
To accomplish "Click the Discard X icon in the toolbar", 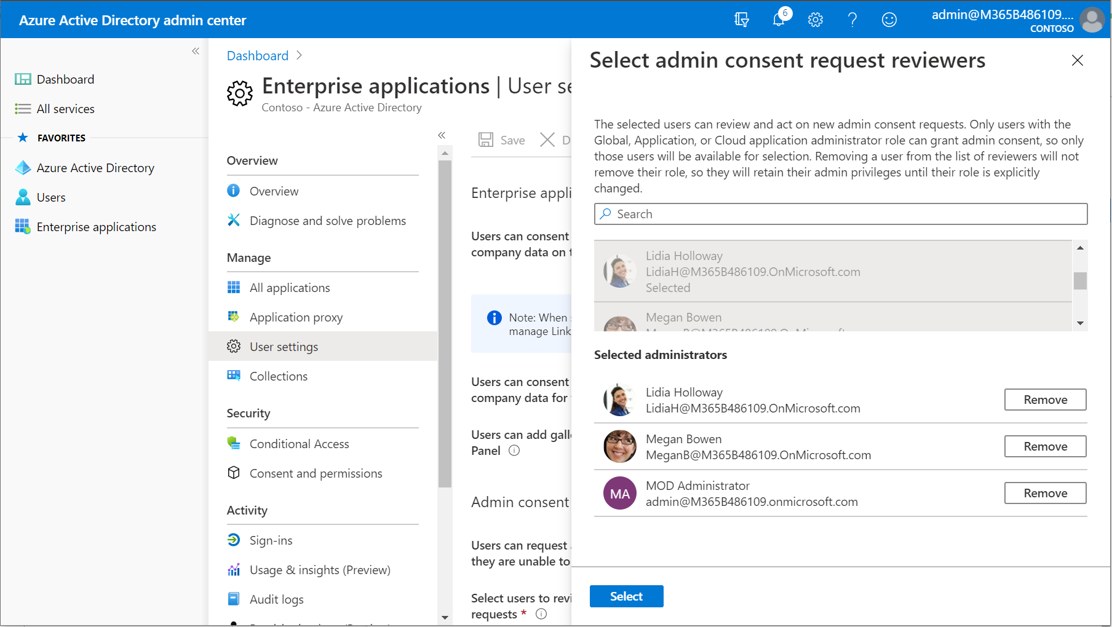I will click(x=547, y=140).
